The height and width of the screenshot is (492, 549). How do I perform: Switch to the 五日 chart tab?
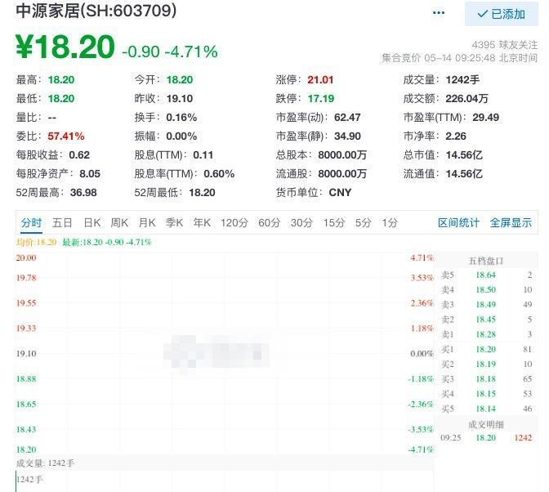pyautogui.click(x=62, y=223)
